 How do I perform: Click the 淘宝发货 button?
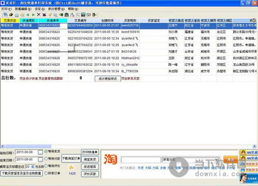coord(90,159)
